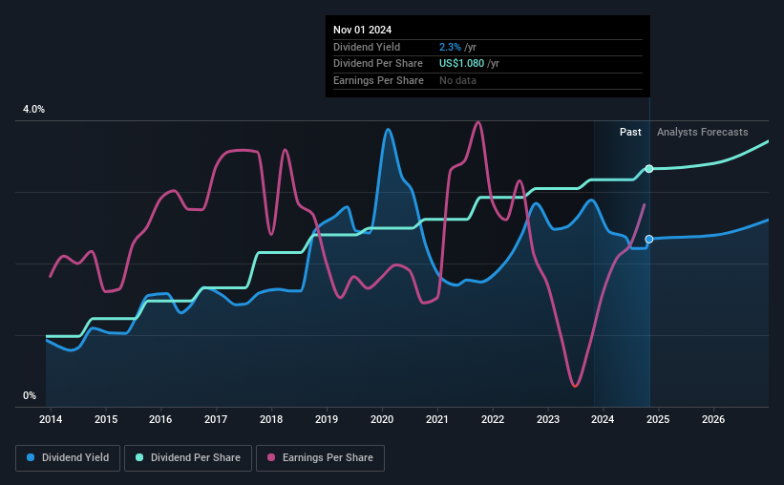Screen dimensions: 784x485
Task: Click the tooltip Earnings Per Share row label
Action: (378, 80)
